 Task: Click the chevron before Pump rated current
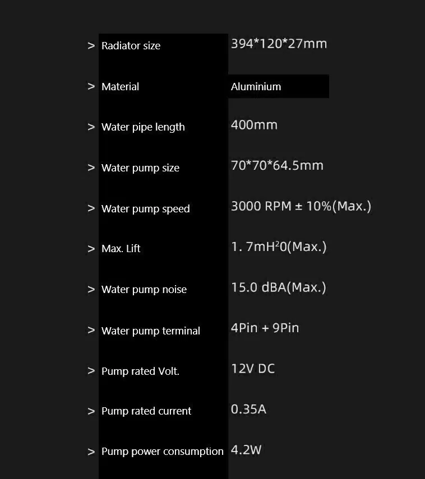pos(91,411)
